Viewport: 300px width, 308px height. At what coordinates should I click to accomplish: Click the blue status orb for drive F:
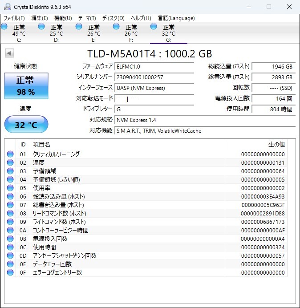point(116,27)
